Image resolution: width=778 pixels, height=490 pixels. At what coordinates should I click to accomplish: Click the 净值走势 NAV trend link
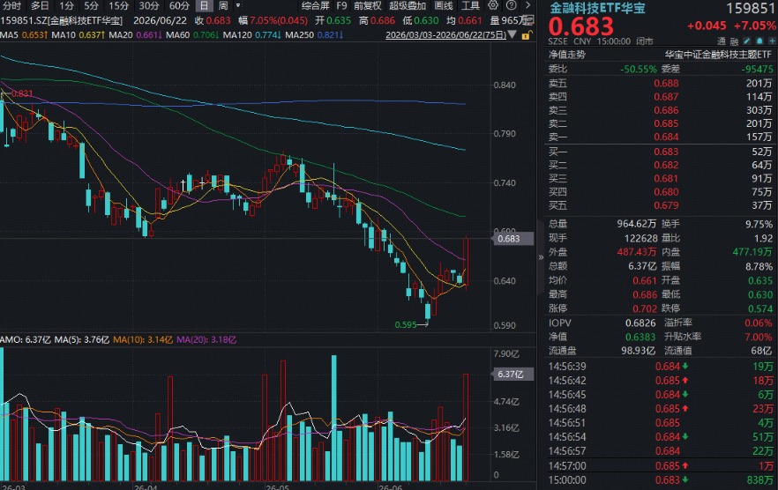pyautogui.click(x=567, y=55)
